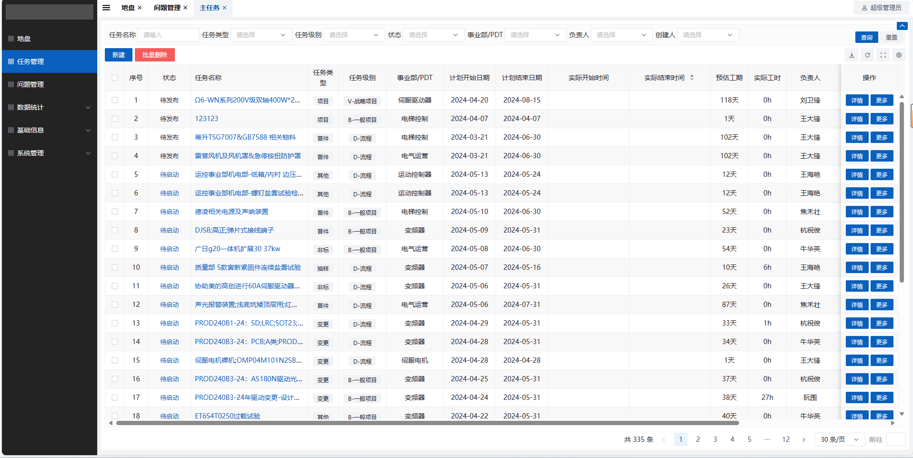Select 任务管理 in the sidebar
This screenshot has width=913, height=458.
(50, 61)
